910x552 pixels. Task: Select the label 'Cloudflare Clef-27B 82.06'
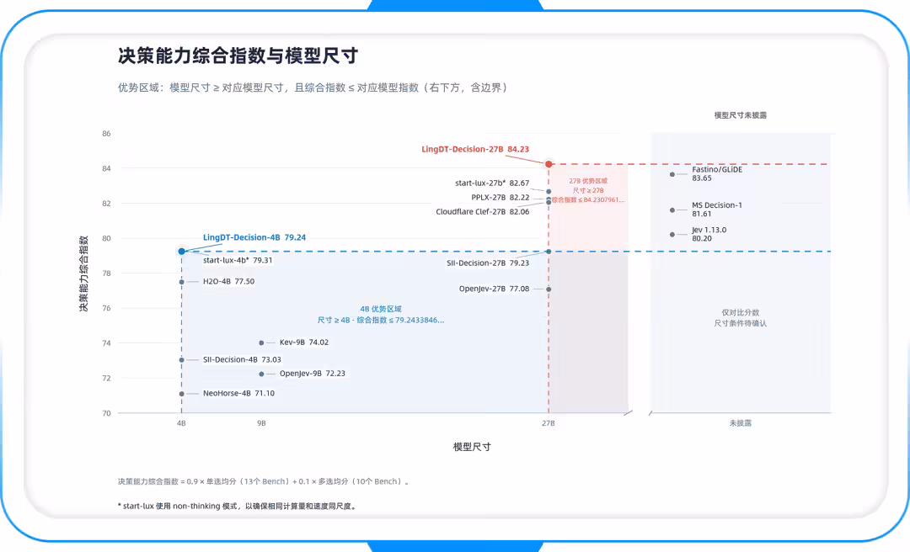tap(483, 212)
